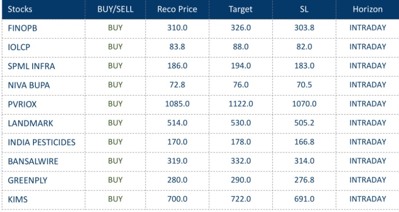
Task: Click the LANDMARK stock name
Action: click(x=30, y=123)
